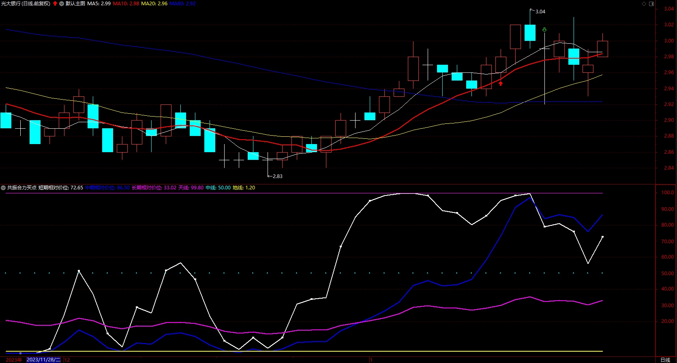677x363 pixels.
Task: Open the dropdown arrow before 默认主图
Action: tap(62, 4)
